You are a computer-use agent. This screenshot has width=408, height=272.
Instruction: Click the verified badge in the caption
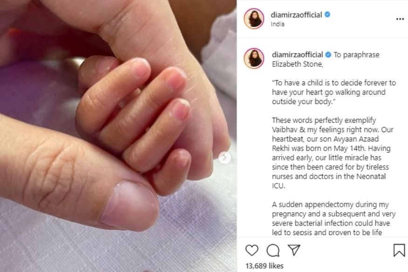[328, 55]
